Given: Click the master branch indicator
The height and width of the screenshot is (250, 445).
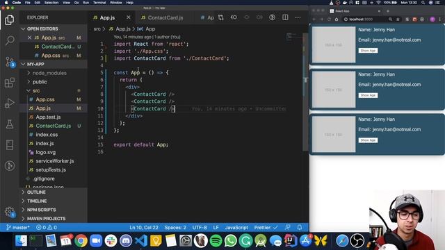Looking at the screenshot, I should pyautogui.click(x=18, y=227).
